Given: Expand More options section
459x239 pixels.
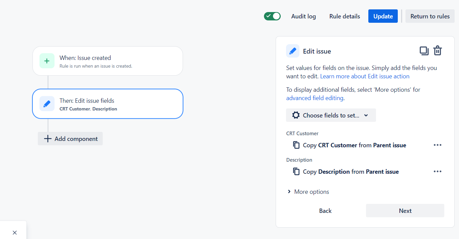Looking at the screenshot, I should tap(308, 192).
